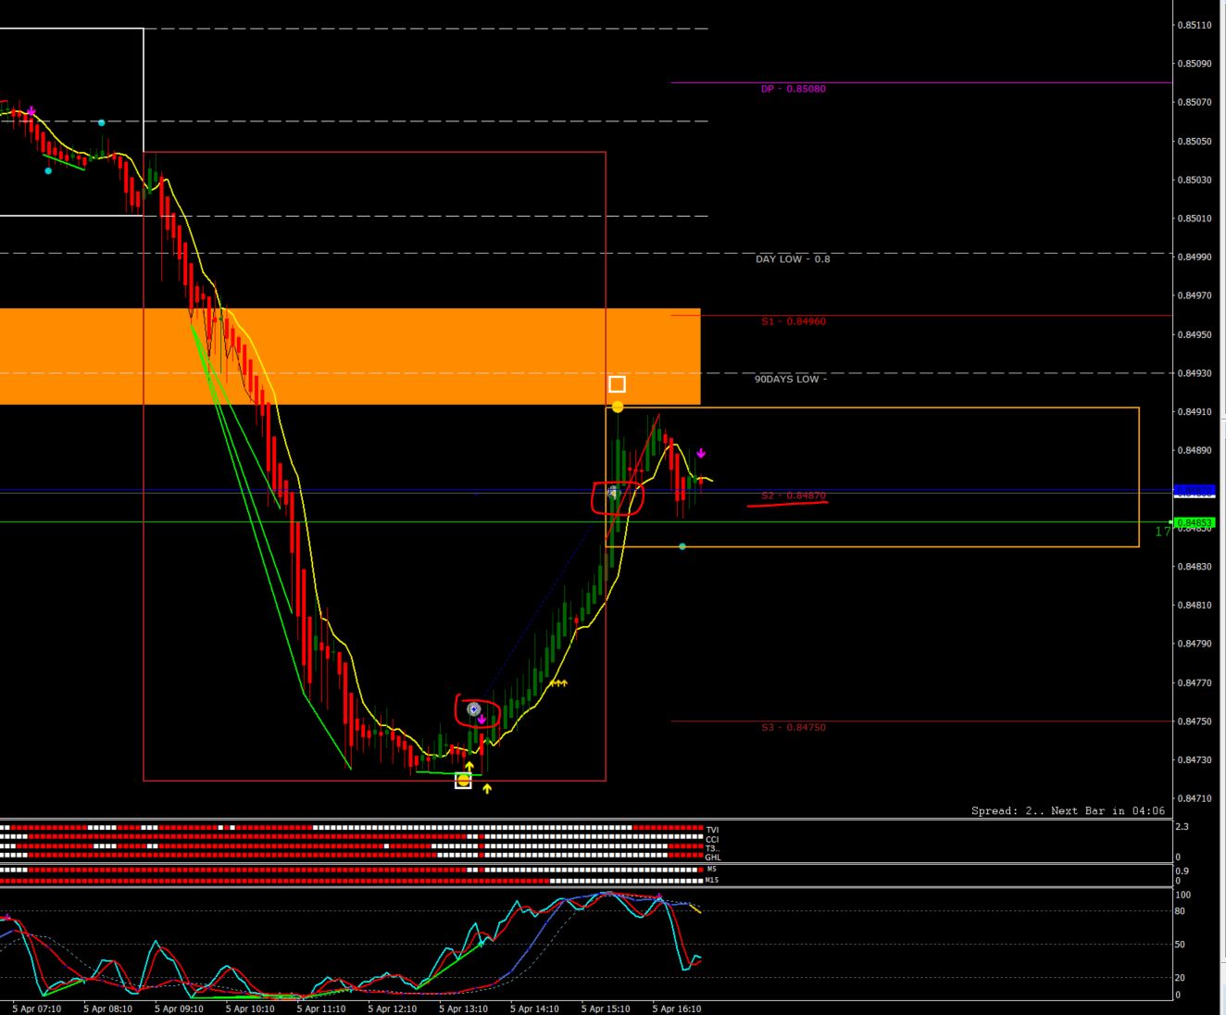
Task: Click the green number 17 near the price axis
Action: pos(1162,532)
